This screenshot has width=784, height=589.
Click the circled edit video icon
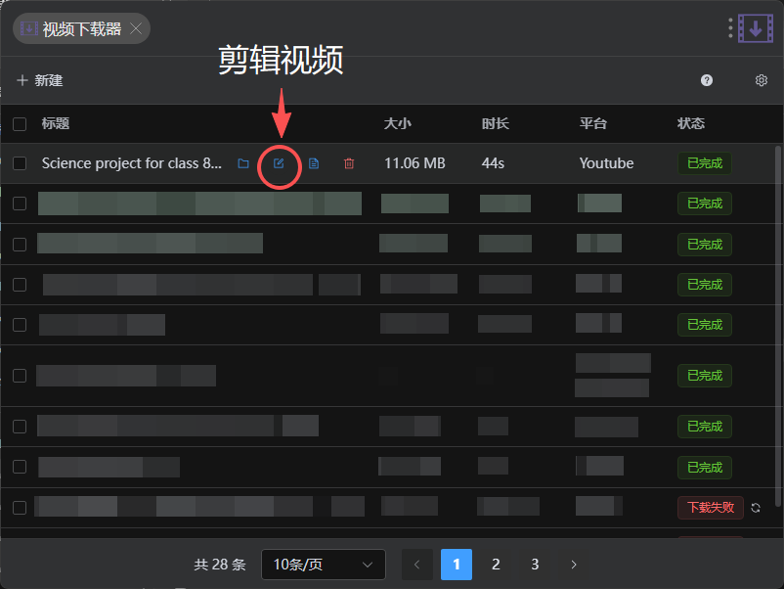coord(279,163)
